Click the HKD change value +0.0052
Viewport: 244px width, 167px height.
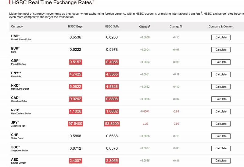pos(145,87)
